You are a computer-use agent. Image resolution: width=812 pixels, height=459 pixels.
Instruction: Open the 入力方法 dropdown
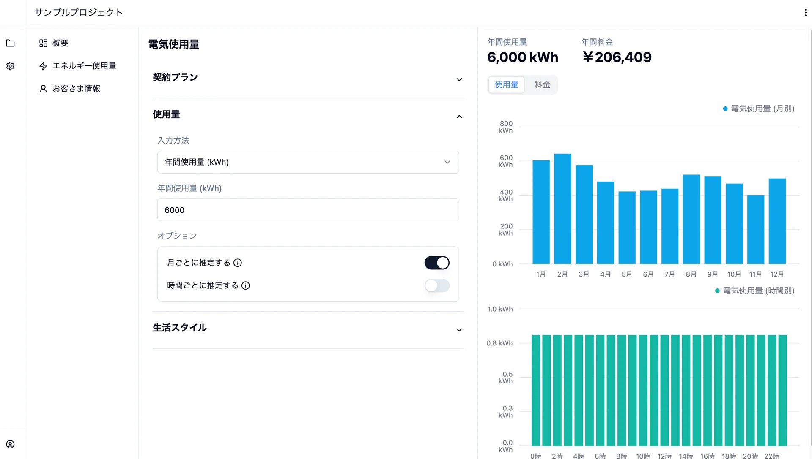(308, 162)
